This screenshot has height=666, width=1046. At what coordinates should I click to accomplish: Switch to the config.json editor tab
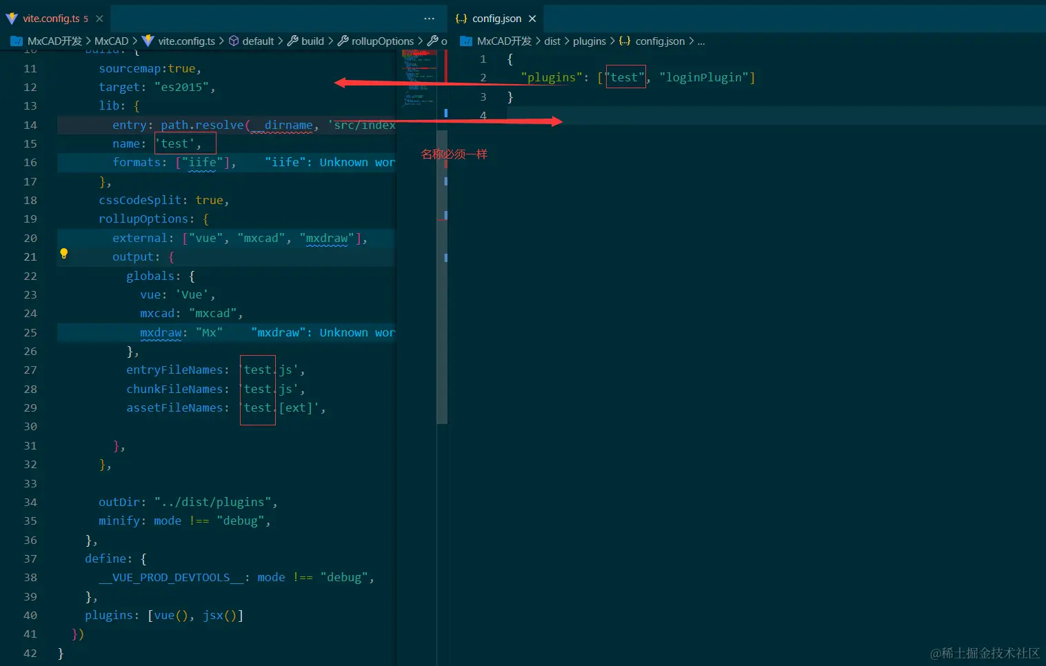496,19
